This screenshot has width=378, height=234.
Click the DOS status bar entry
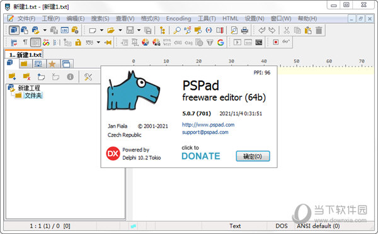point(282,226)
